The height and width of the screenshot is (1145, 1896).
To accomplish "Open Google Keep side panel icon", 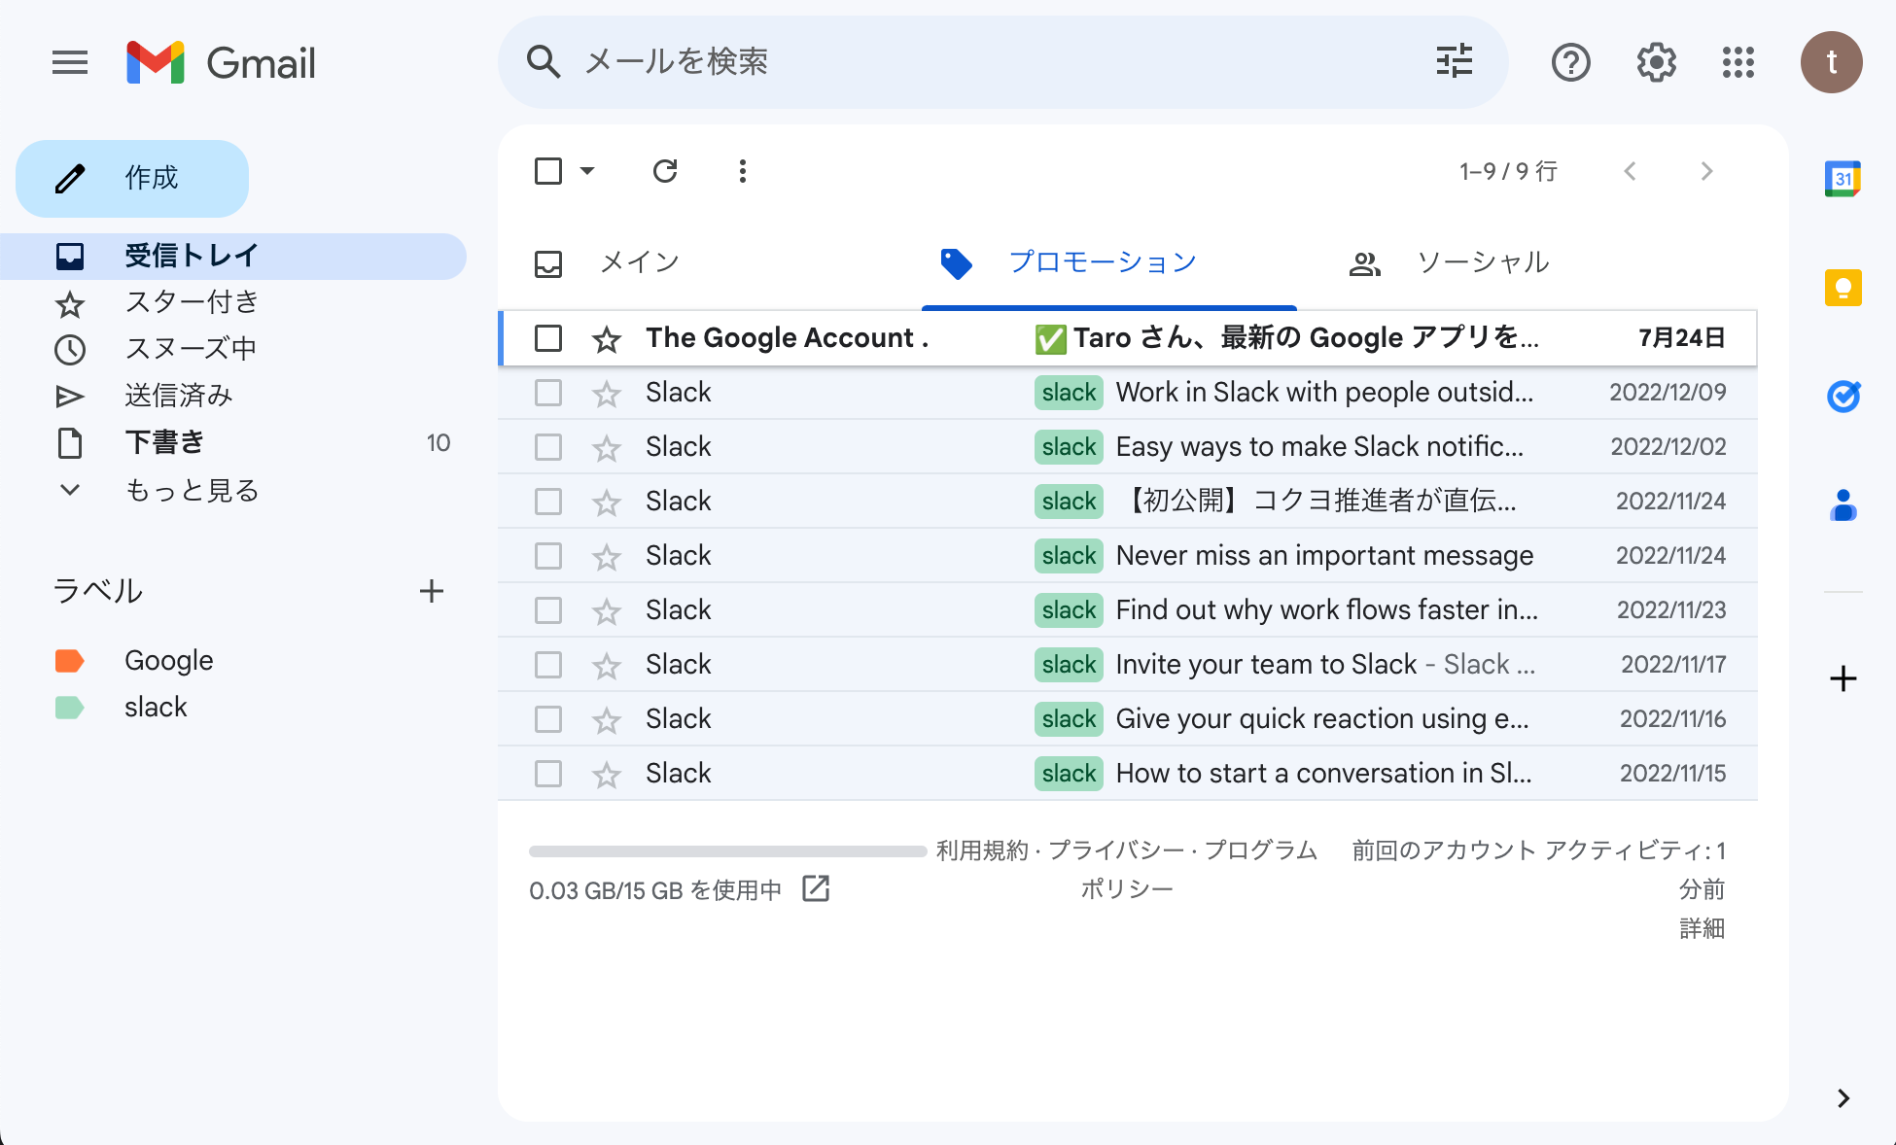I will 1843,288.
